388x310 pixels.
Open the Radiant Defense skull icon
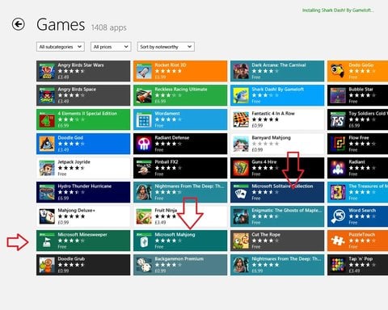click(144, 144)
